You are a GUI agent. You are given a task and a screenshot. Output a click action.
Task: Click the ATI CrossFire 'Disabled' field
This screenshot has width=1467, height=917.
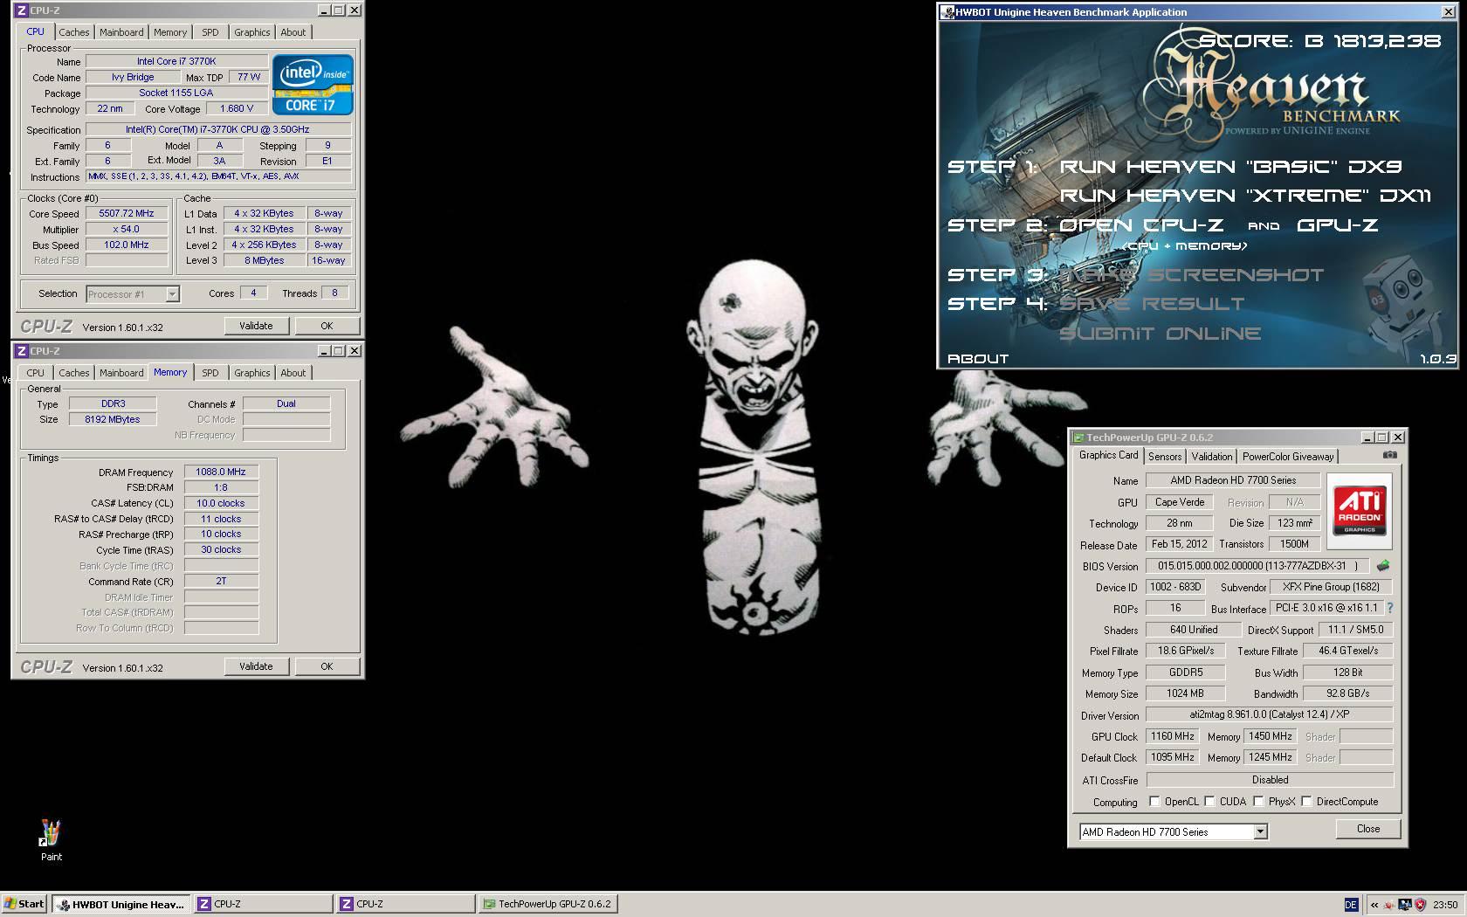point(1270,779)
